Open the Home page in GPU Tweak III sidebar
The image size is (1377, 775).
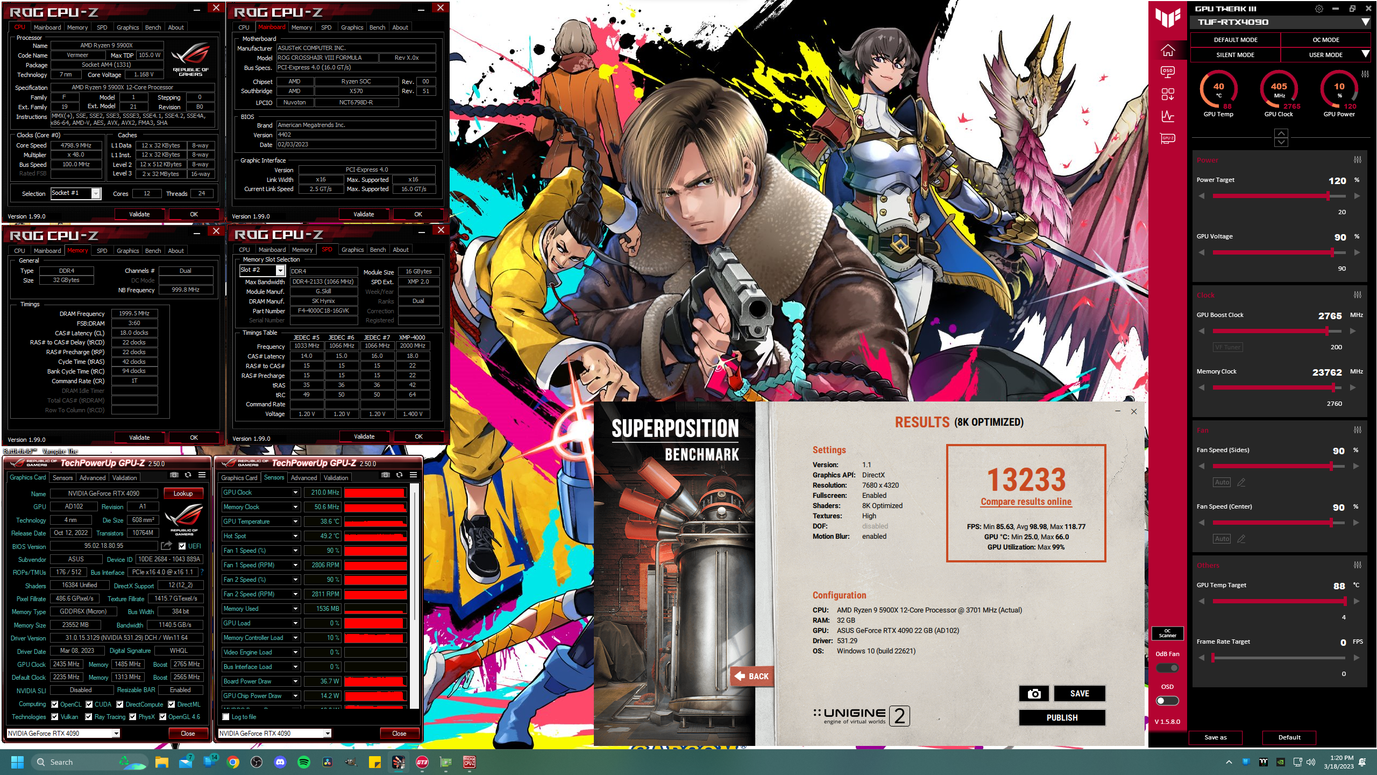(x=1167, y=51)
